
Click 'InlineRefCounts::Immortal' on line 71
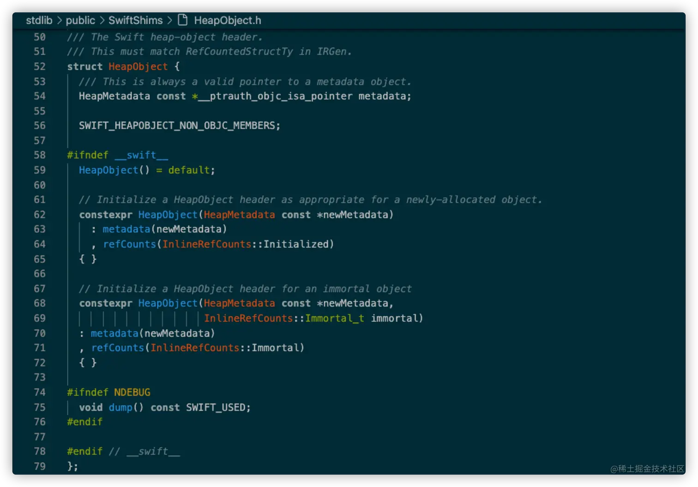tap(225, 348)
